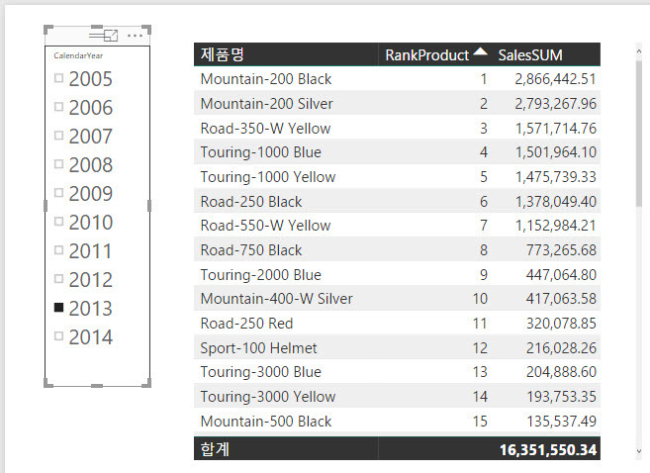Check the 2009 year checkbox
The height and width of the screenshot is (473, 650).
tap(58, 192)
